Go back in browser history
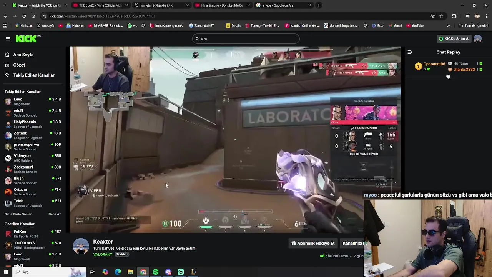The width and height of the screenshot is (492, 277). pyautogui.click(x=5, y=16)
